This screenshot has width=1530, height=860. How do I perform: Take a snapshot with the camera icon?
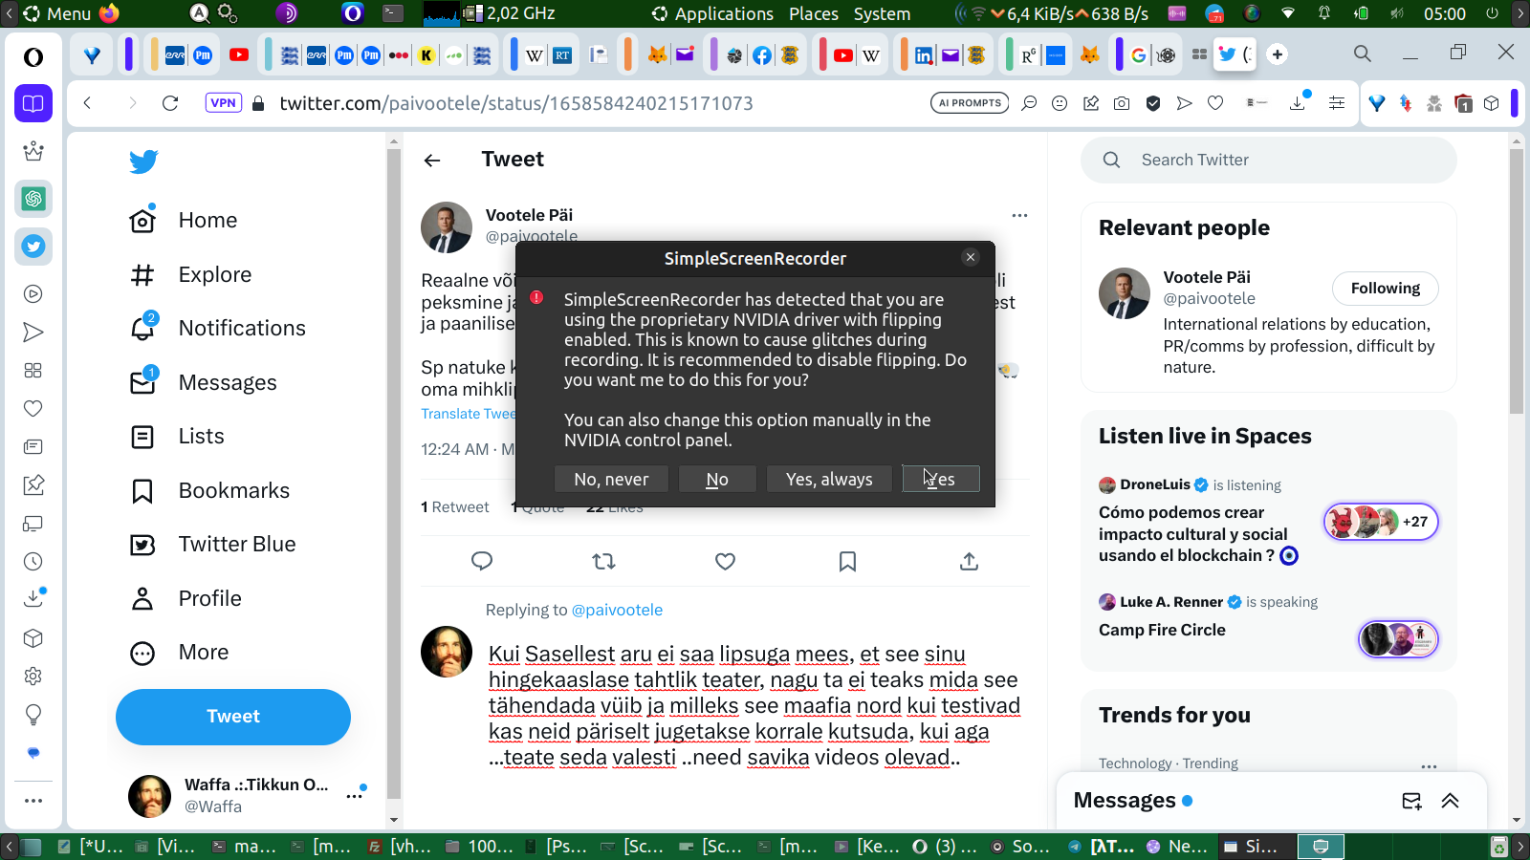click(x=1122, y=103)
